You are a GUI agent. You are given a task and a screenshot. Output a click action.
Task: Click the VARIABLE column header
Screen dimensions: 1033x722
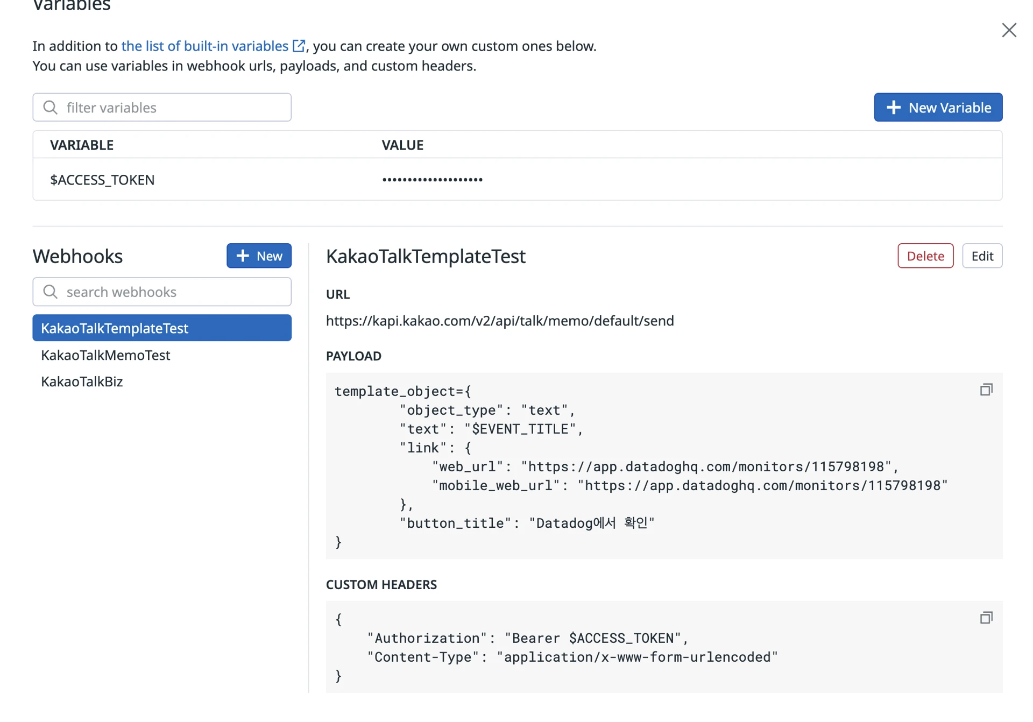point(82,145)
